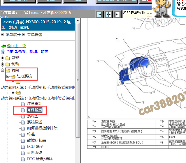
Task: Click the Lexus NX300 blue header title
Action: tap(38, 24)
